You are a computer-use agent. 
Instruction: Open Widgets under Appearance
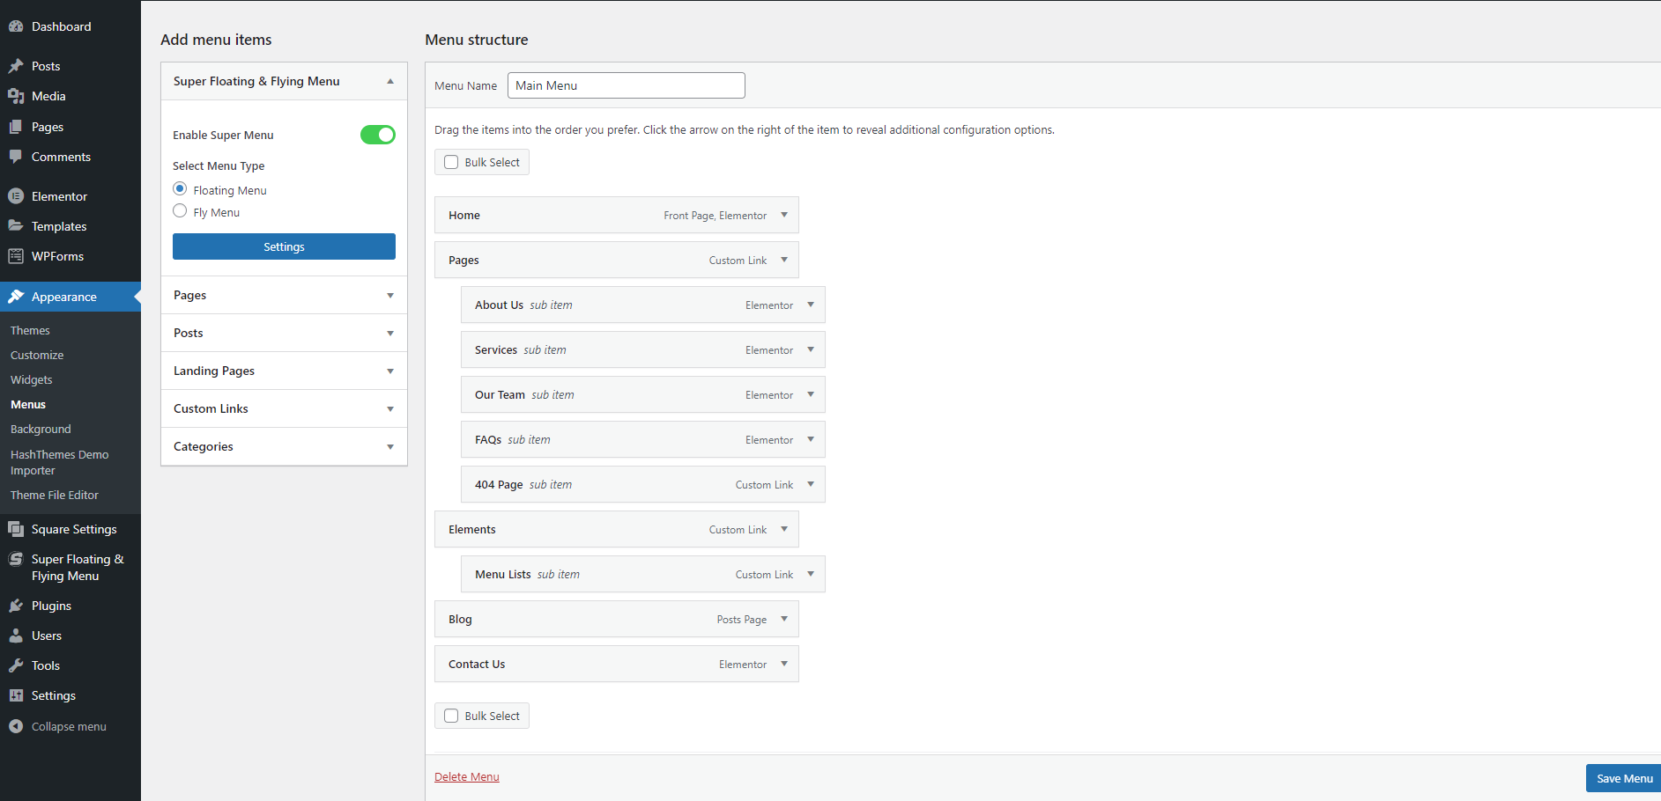pos(32,380)
